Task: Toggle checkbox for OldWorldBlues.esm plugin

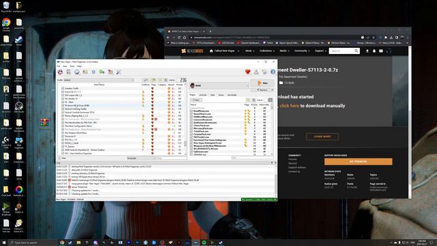Action: coord(191,117)
